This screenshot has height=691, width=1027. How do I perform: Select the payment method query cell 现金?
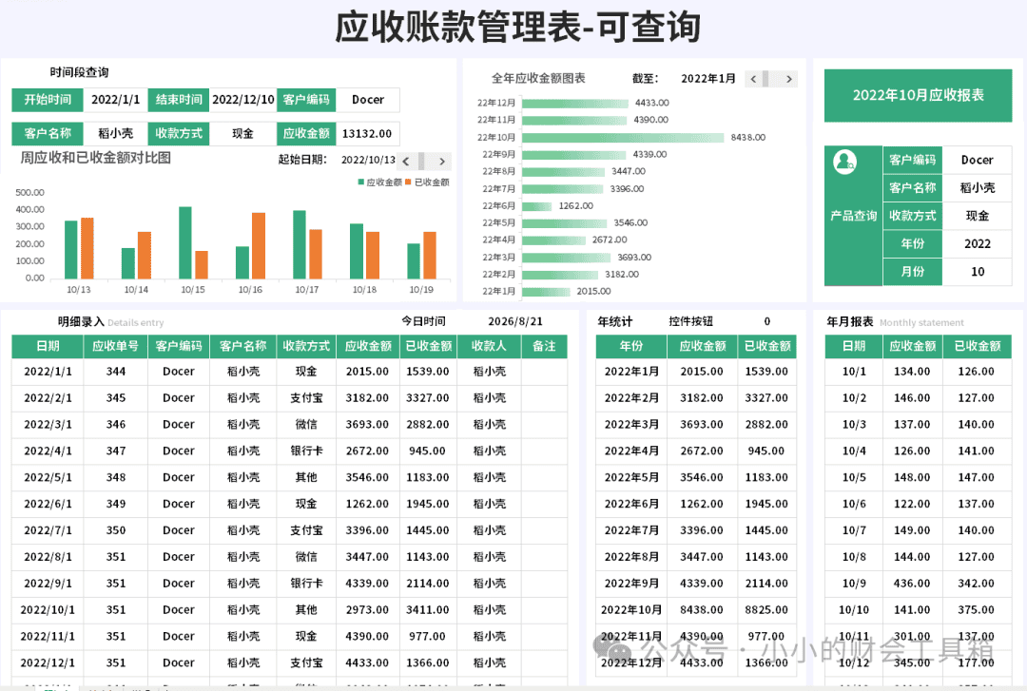click(x=243, y=134)
